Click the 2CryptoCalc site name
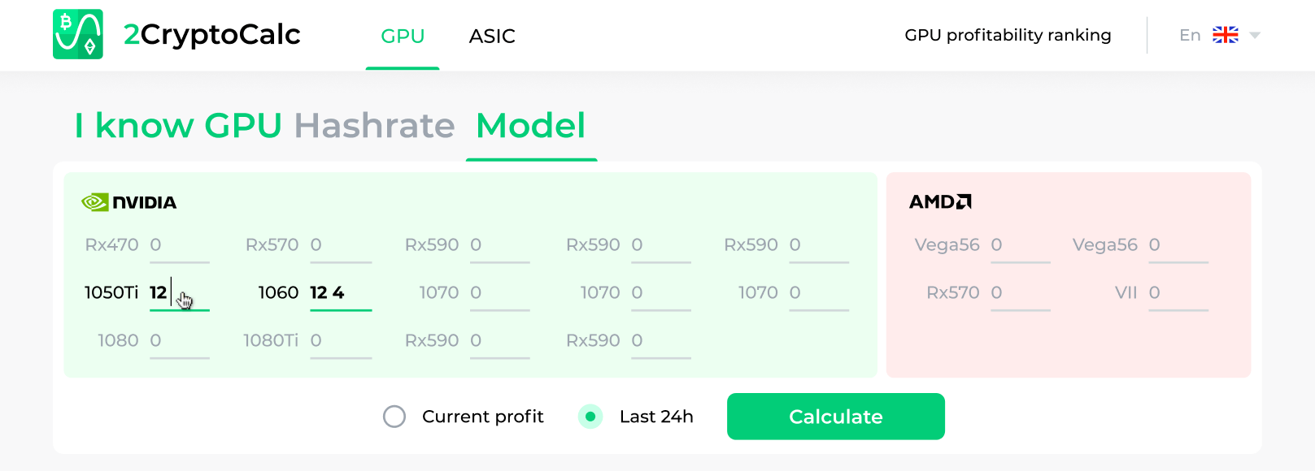Screen dimensions: 1315x471 [212, 34]
